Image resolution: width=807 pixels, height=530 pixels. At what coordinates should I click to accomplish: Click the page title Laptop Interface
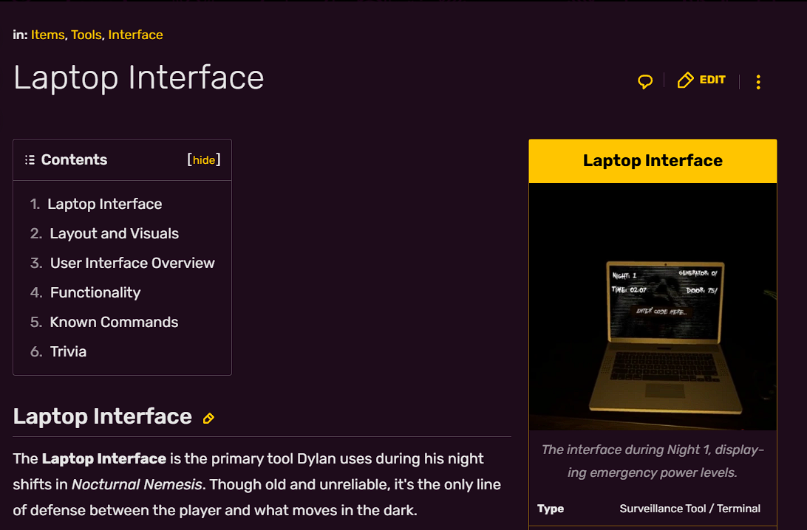pyautogui.click(x=138, y=78)
